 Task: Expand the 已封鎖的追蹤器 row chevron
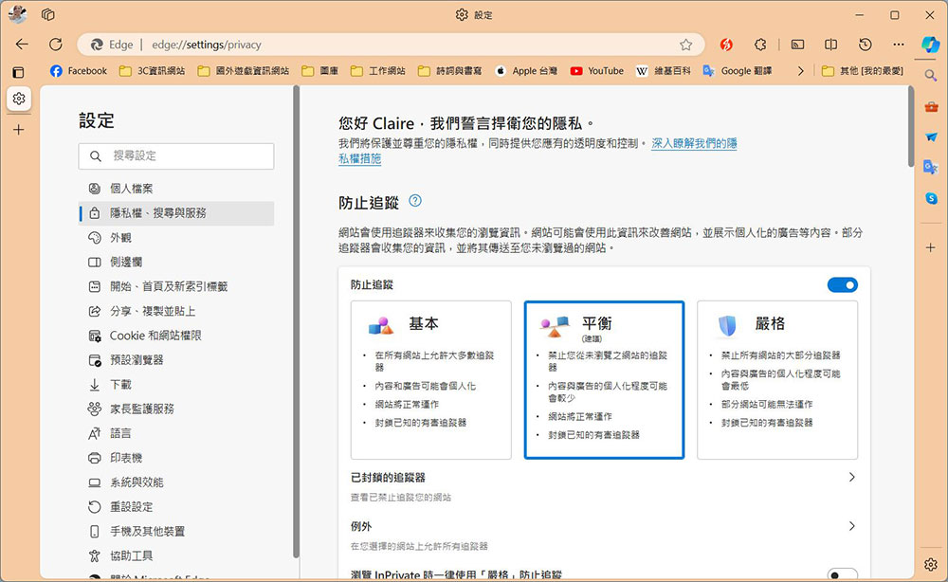click(851, 478)
